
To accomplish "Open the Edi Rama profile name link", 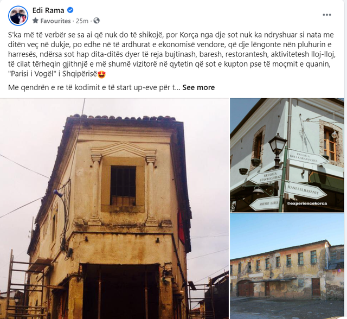I will (48, 10).
